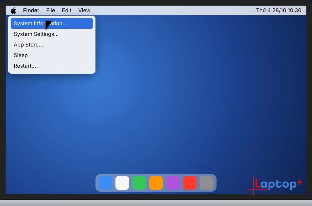Open the Edit menu

[66, 10]
